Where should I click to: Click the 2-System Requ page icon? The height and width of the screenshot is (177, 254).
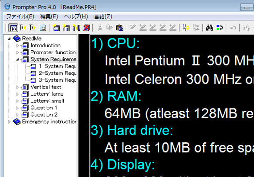(33, 73)
